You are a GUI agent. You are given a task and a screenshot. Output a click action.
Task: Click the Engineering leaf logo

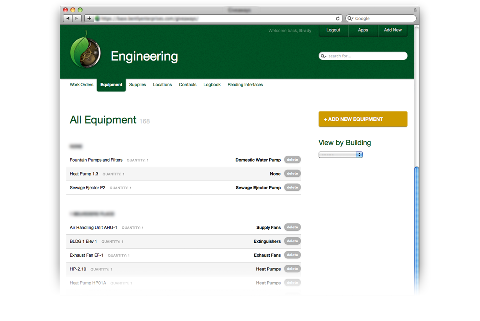click(85, 49)
